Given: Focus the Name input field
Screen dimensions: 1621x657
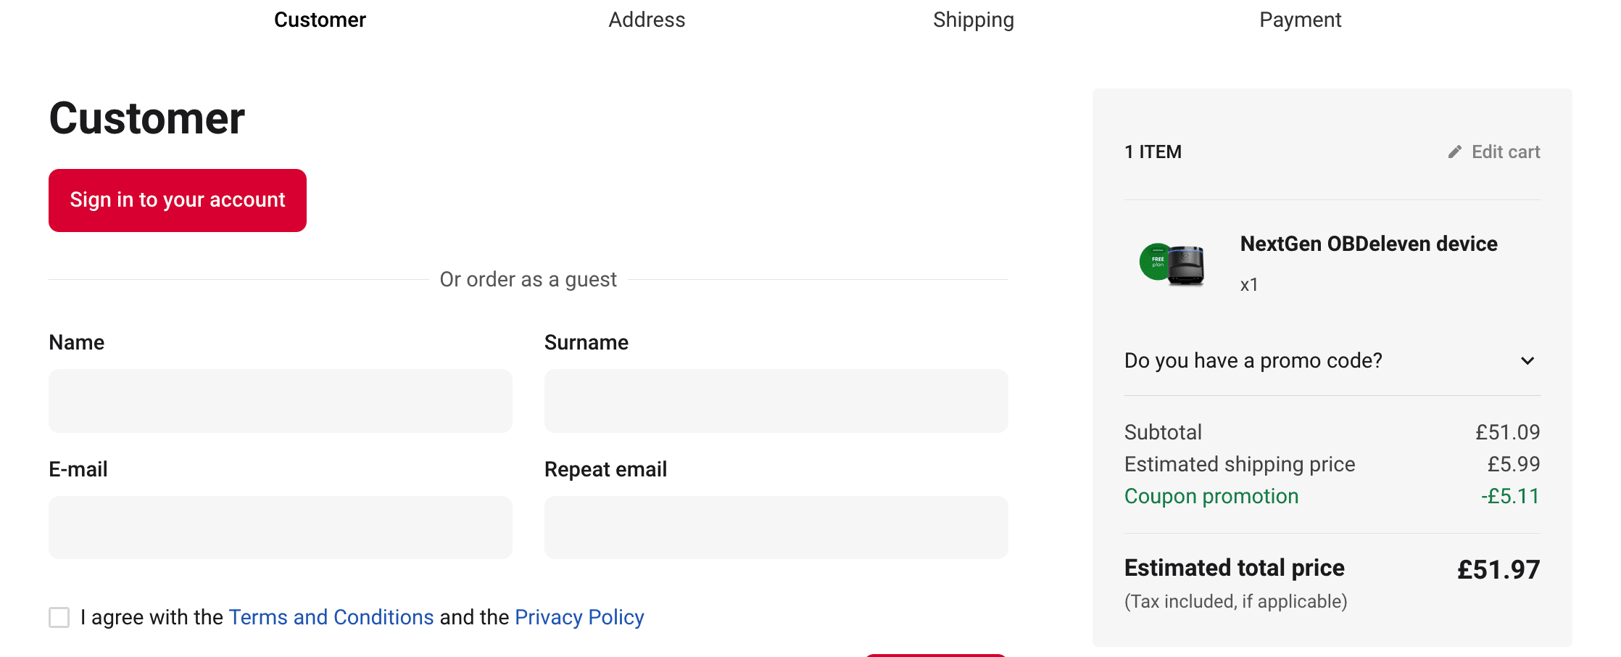Looking at the screenshot, I should (281, 401).
